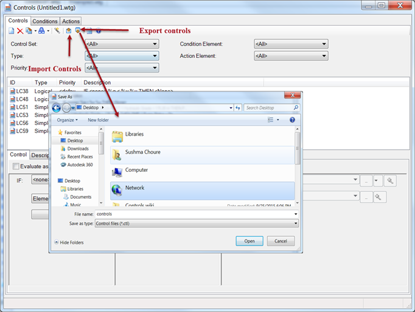Click the Open button in Save As
The height and width of the screenshot is (312, 415).
pos(249,241)
